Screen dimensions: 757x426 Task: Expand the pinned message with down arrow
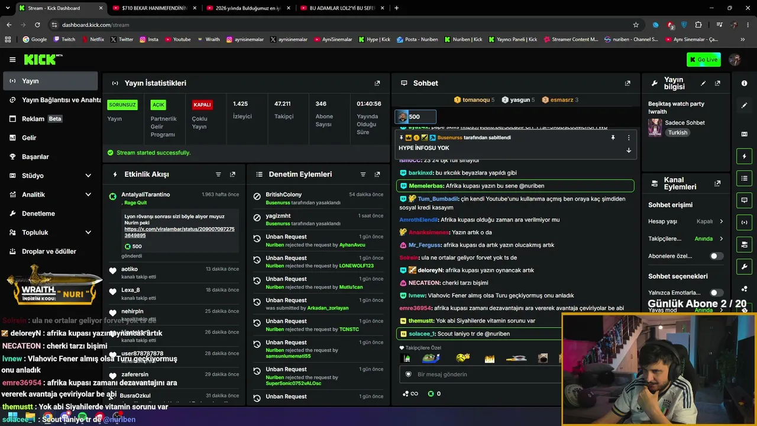(x=629, y=150)
